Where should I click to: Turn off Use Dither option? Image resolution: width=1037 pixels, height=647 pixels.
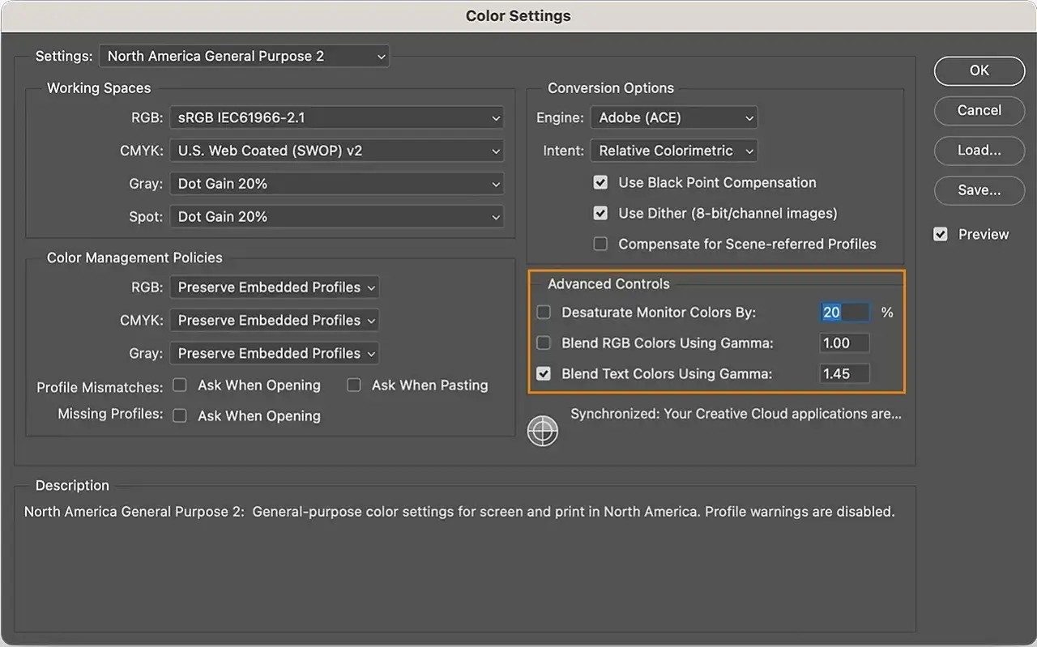tap(600, 214)
